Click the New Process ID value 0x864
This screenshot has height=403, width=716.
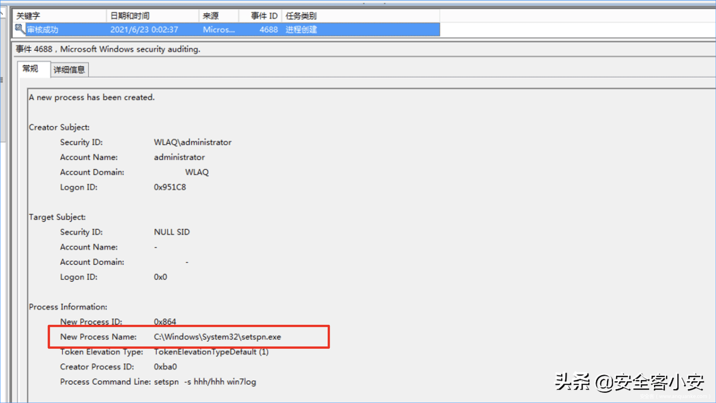[165, 322]
